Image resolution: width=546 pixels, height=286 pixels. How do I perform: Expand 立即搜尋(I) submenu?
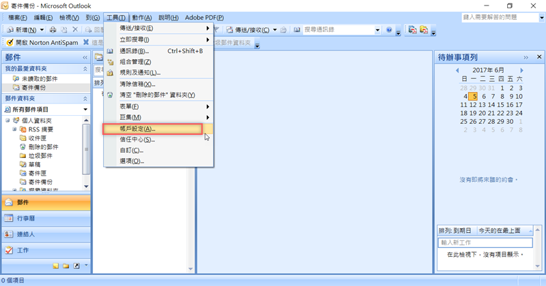pyautogui.click(x=158, y=39)
